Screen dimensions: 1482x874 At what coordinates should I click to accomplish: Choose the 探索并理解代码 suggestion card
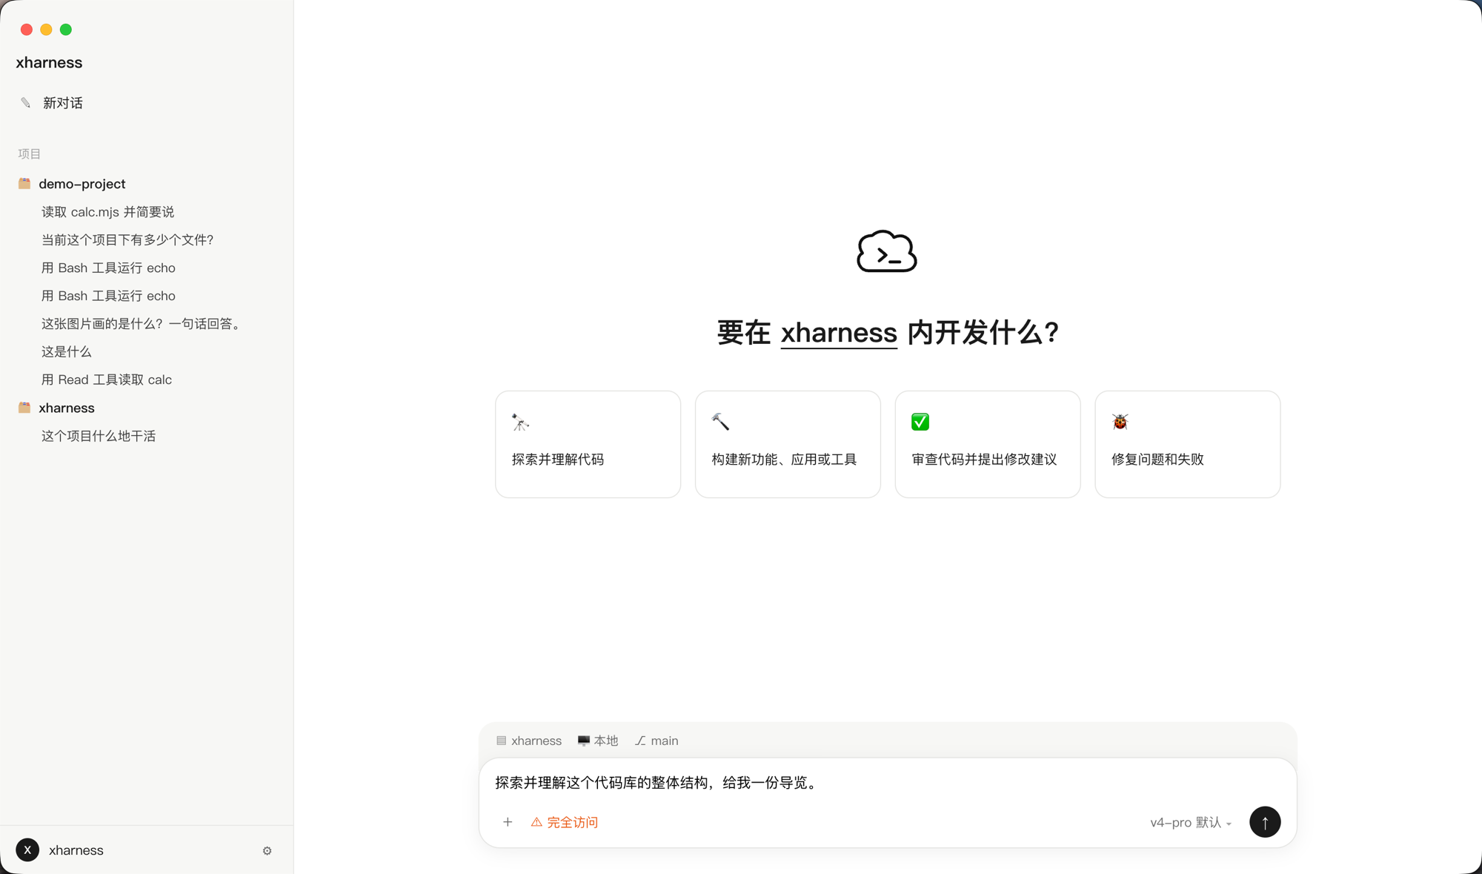pos(588,444)
